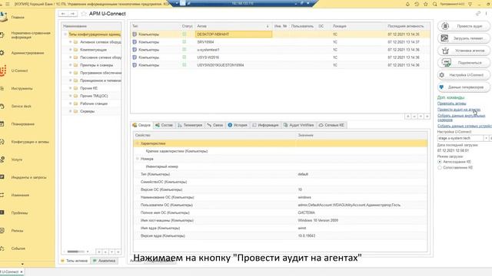Viewport: 492px width, 276px height.
Task: Click Собрать данные сетевых устройств link
Action: (x=464, y=126)
